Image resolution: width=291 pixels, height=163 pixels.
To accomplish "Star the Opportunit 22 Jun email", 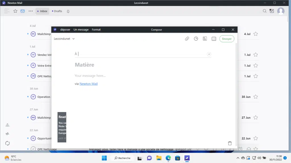I will tap(255, 138).
